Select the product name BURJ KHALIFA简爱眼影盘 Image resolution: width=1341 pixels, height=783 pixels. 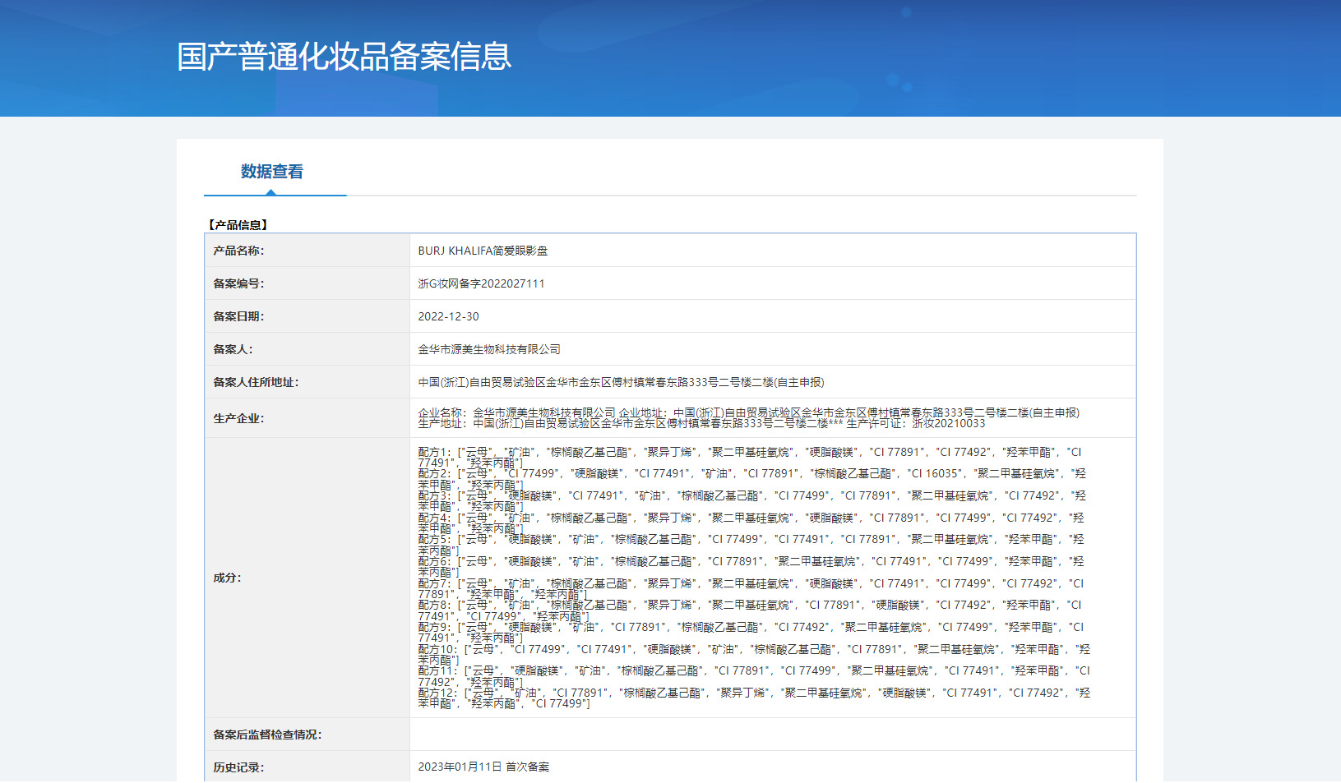483,251
